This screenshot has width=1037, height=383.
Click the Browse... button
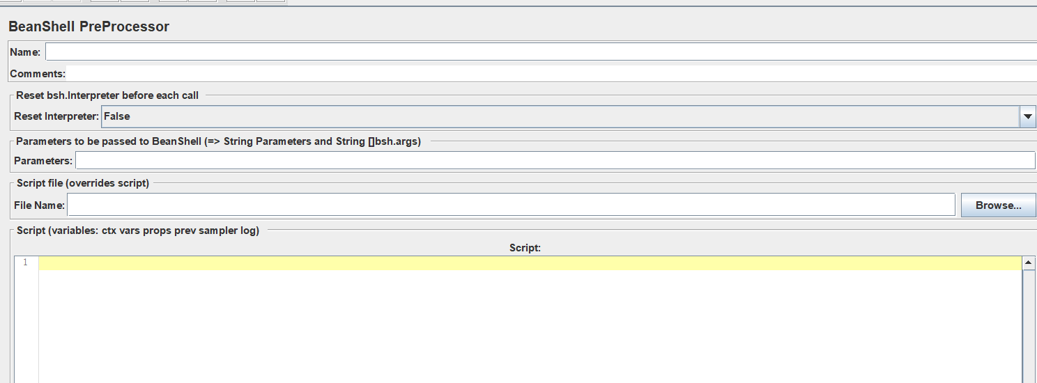point(998,205)
